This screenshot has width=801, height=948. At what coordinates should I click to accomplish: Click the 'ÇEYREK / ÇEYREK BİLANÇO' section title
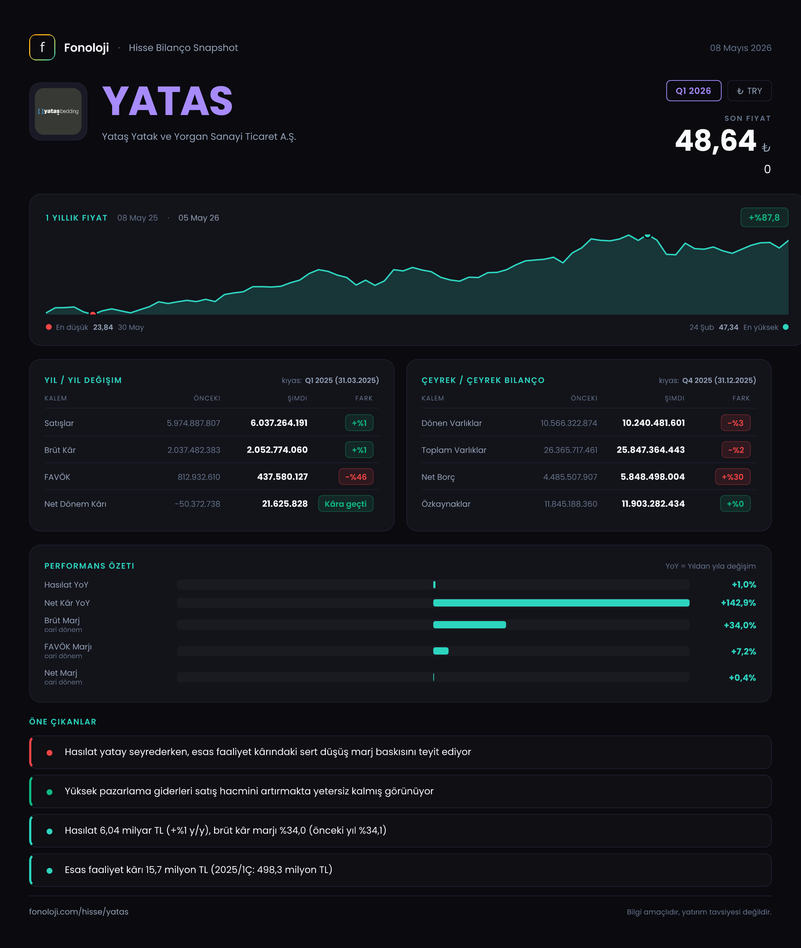[x=483, y=380]
